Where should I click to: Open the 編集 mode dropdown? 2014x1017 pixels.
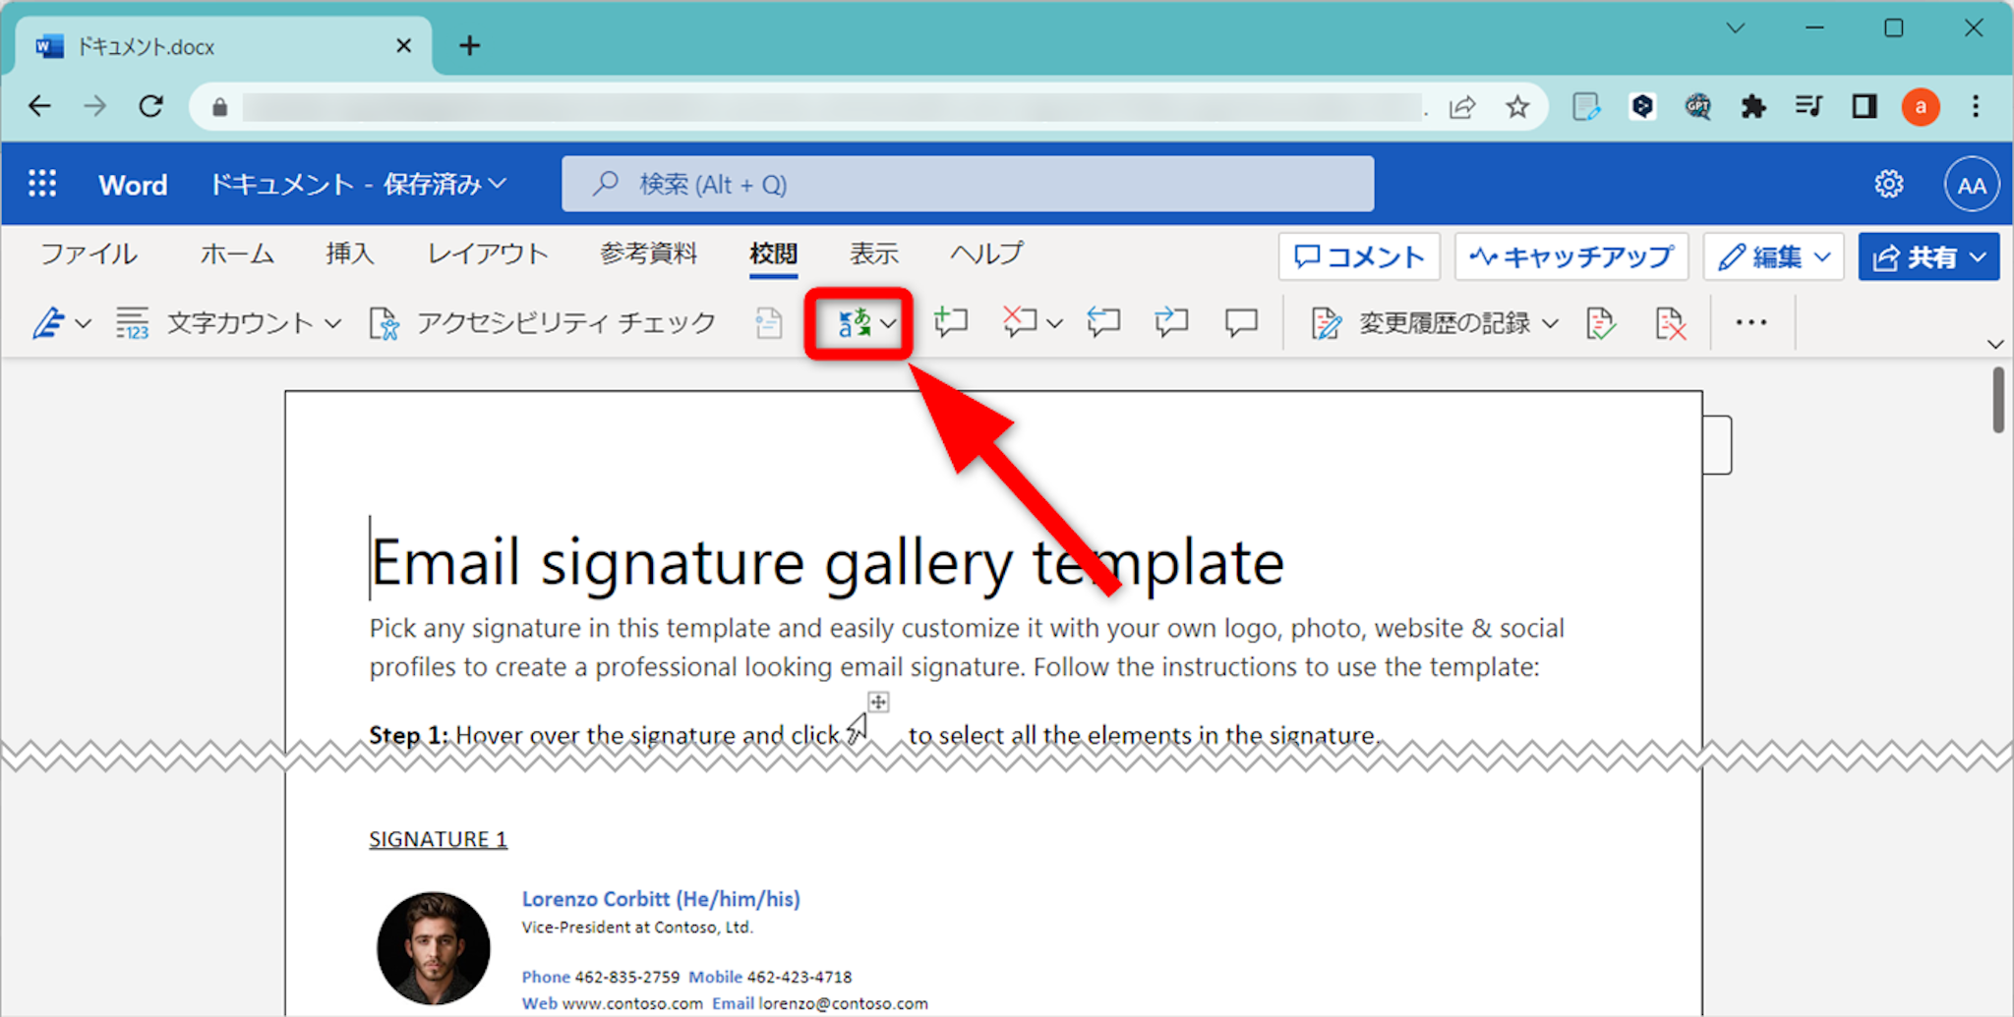point(1773,257)
